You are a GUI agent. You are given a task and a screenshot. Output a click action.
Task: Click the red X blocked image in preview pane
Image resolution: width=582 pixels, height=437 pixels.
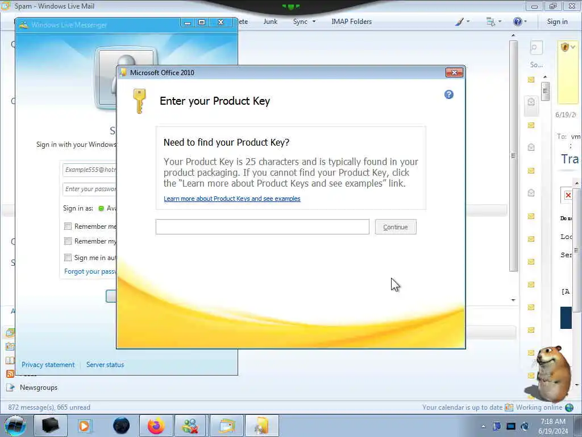point(568,195)
